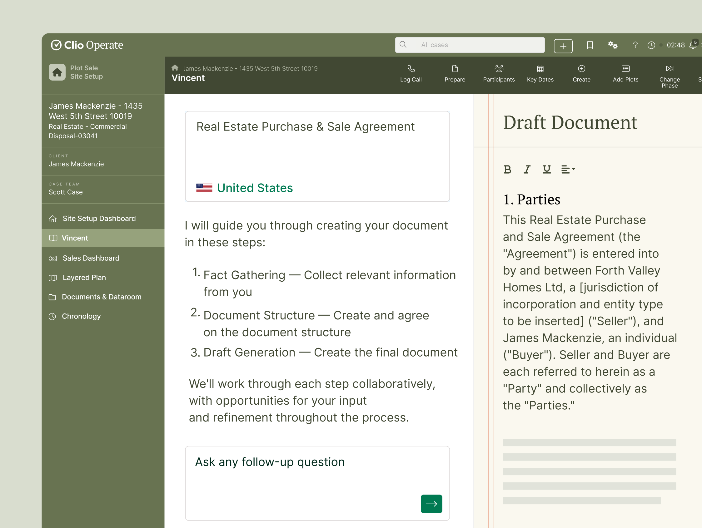Click the Parties paragraph text
The width and height of the screenshot is (702, 528).
pos(590,312)
